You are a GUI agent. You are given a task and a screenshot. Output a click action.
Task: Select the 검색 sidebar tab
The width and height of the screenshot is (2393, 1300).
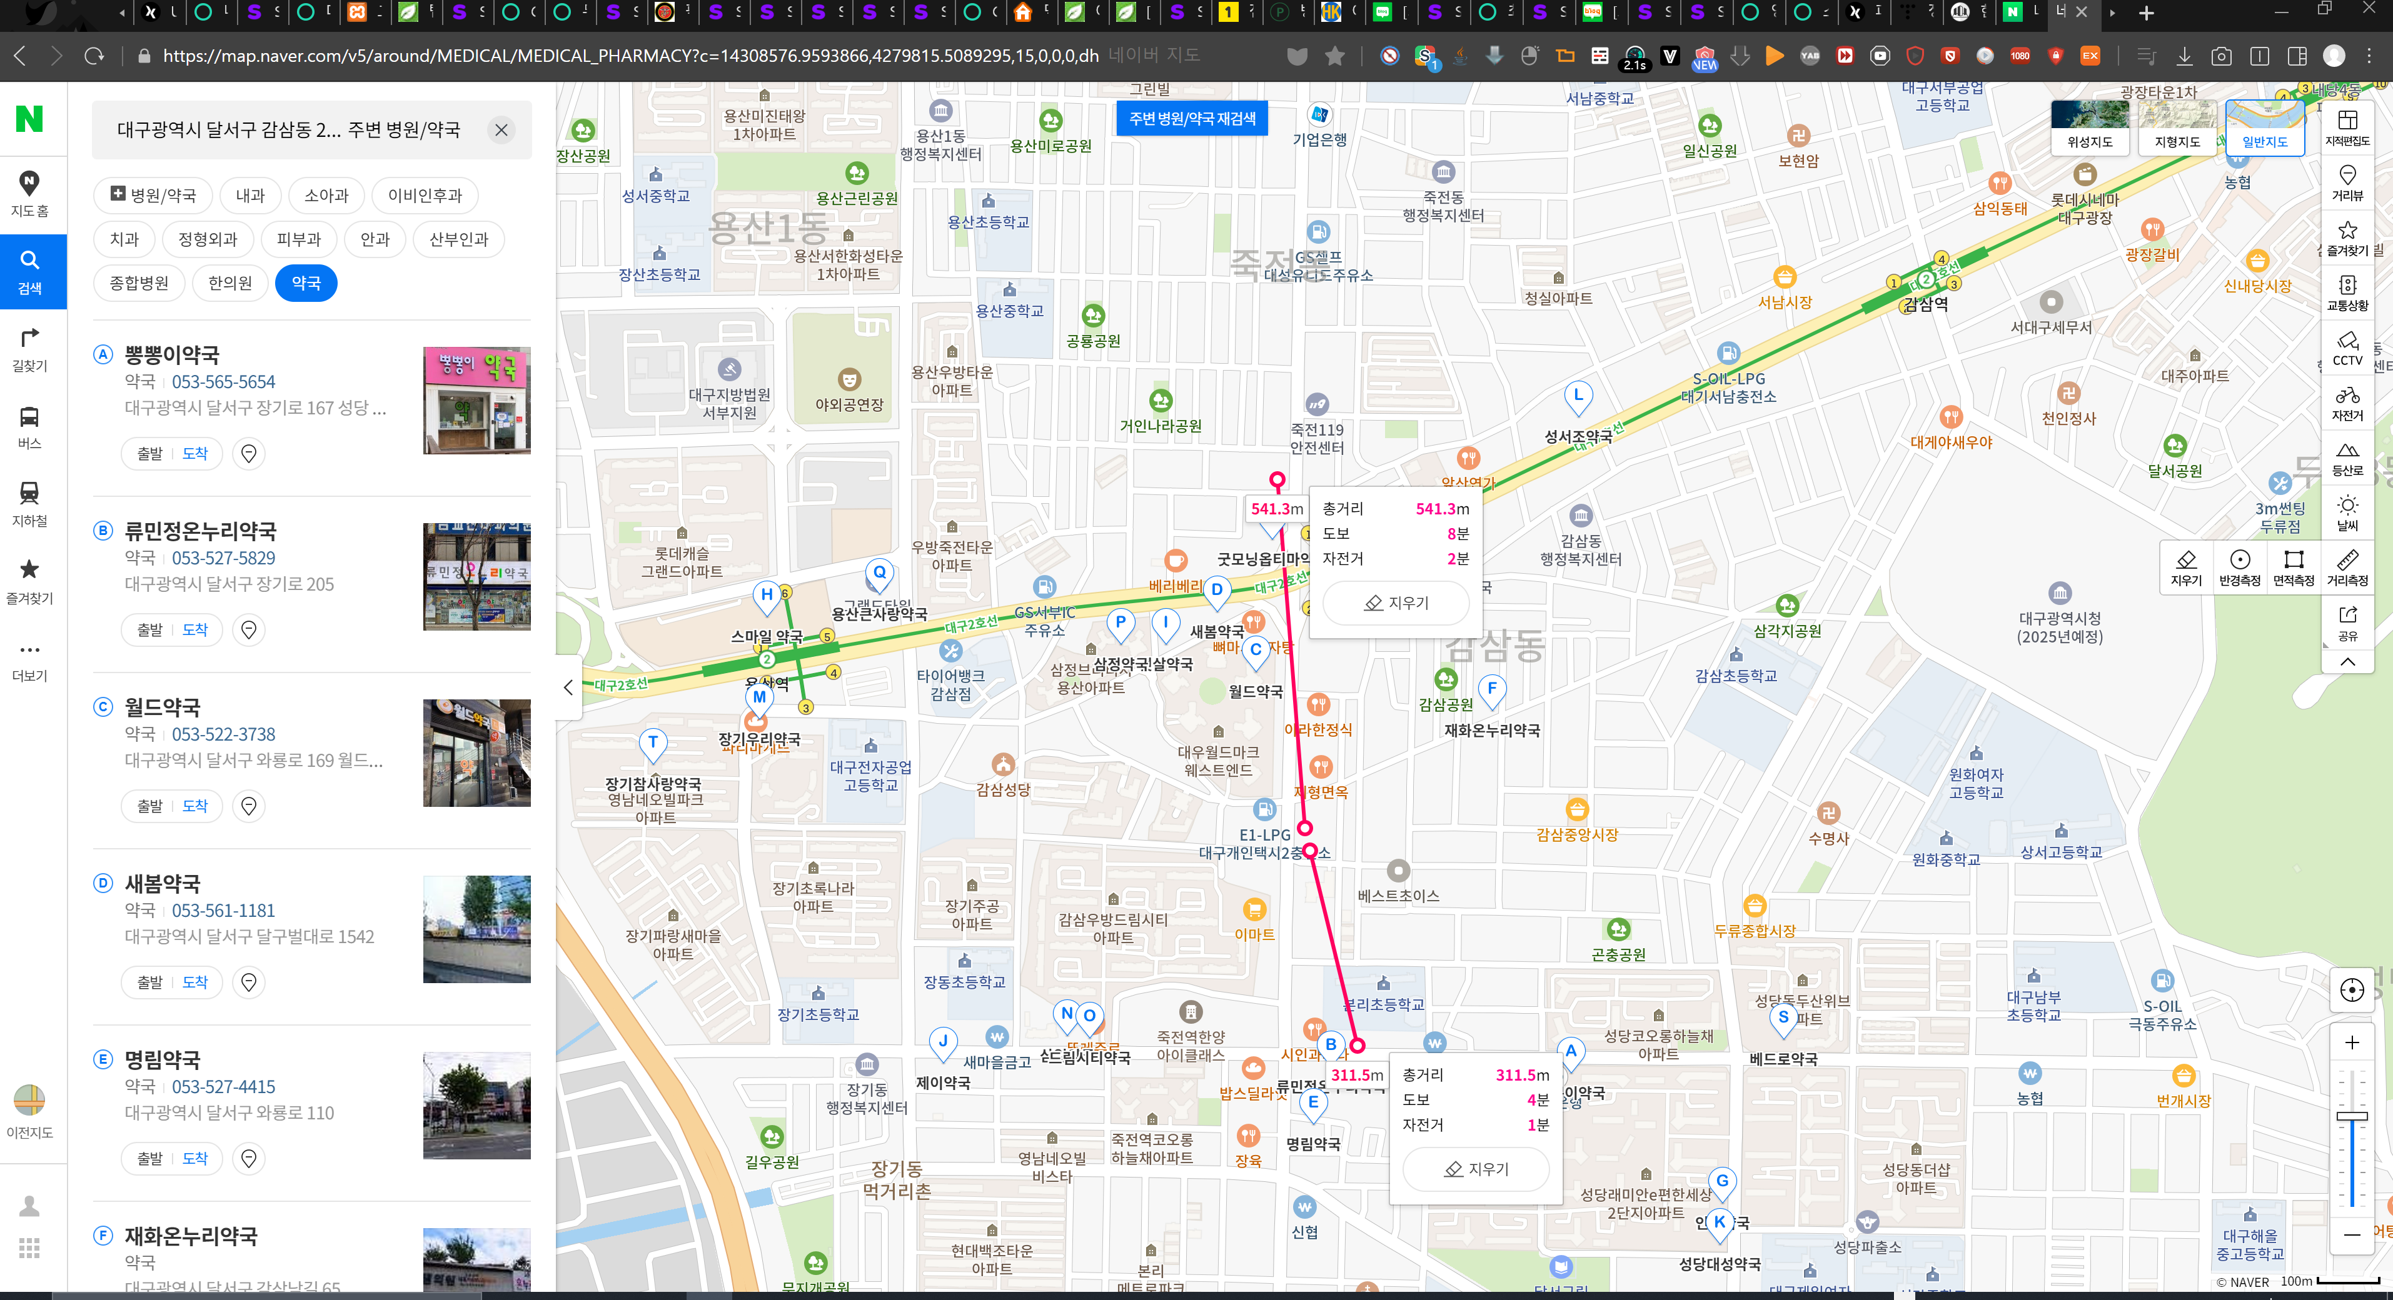coord(30,271)
